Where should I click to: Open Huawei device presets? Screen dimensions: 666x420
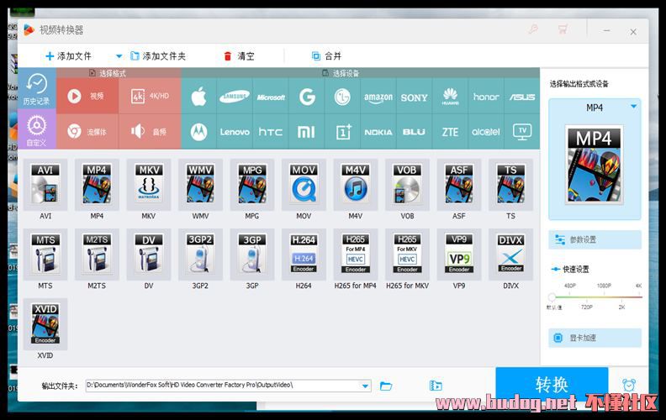coord(450,97)
